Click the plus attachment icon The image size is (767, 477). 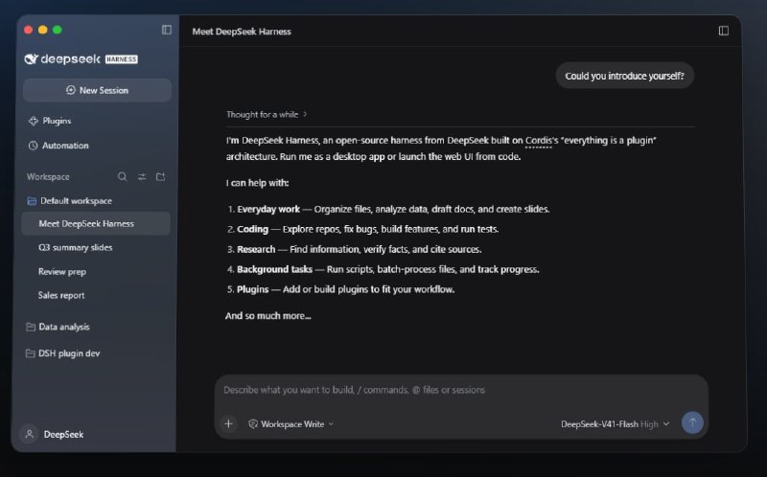(228, 423)
